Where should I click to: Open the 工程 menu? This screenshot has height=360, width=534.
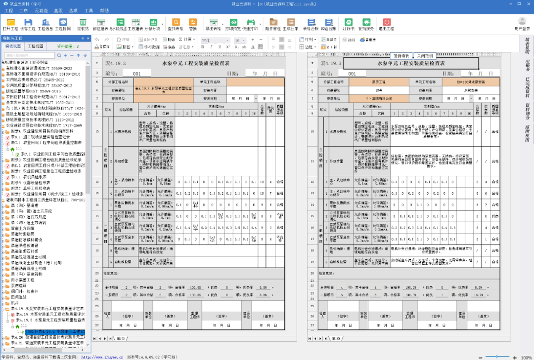(8, 10)
